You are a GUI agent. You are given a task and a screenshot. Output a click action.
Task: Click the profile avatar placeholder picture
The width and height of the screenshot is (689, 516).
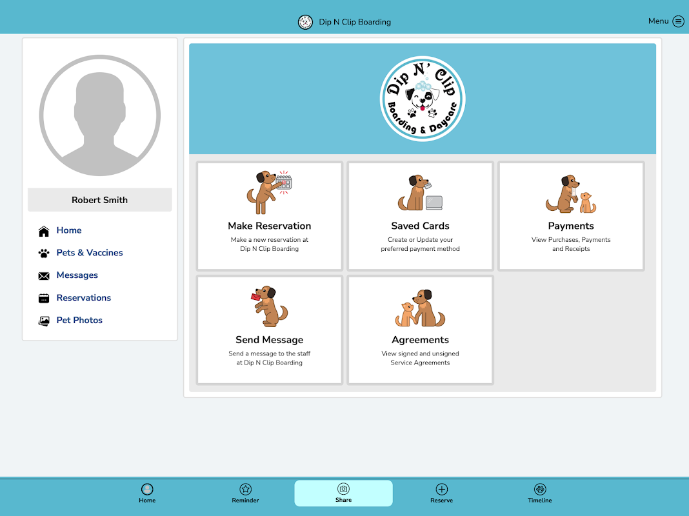pos(100,115)
